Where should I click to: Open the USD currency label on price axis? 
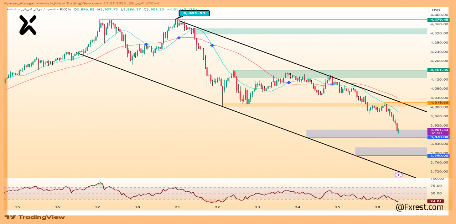point(436,10)
